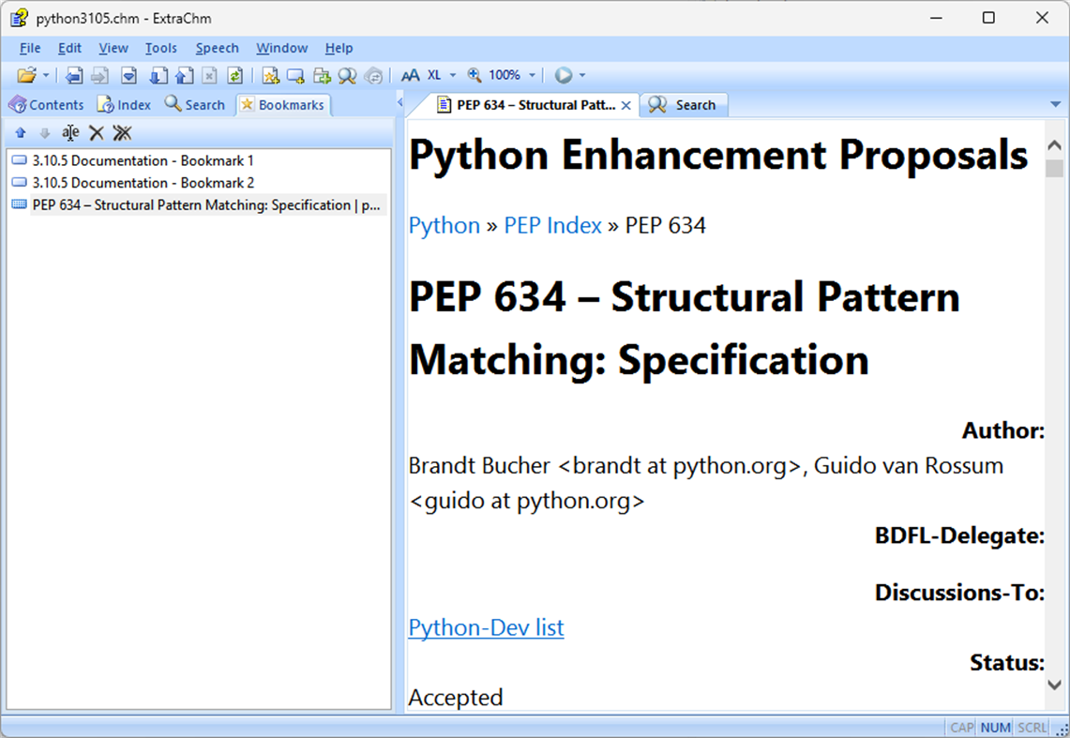Click the printer icon with green plus
1070x738 pixels.
[322, 76]
